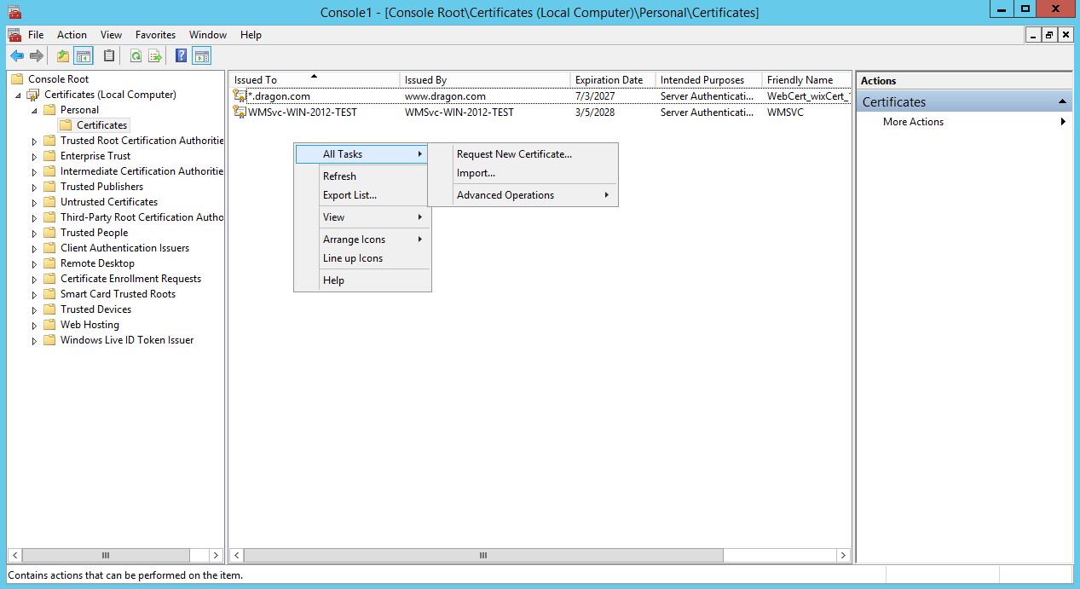Click the Back arrow toolbar icon
The image size is (1080, 589).
click(x=16, y=56)
